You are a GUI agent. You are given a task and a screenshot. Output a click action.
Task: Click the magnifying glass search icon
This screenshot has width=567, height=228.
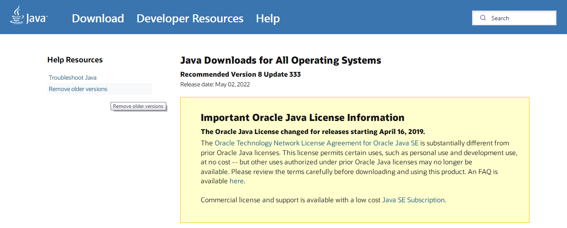coord(483,18)
